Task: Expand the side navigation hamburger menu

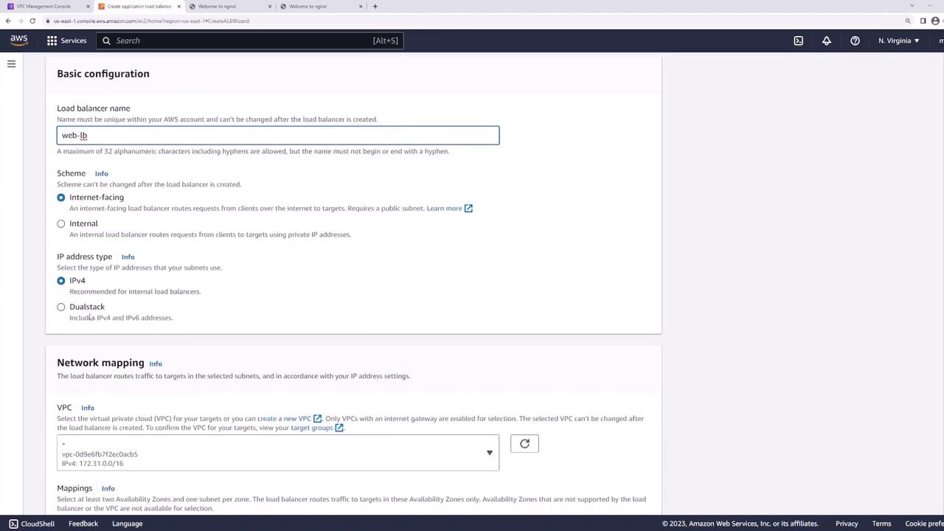Action: (x=11, y=64)
